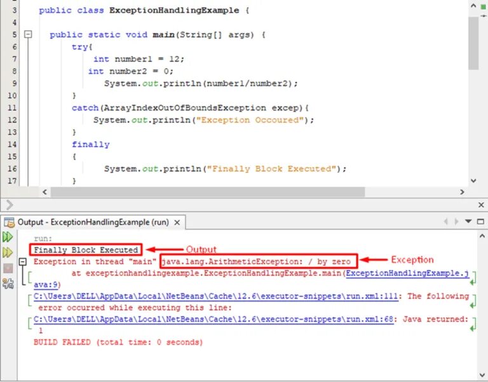Click the wrapped-line marker beside run.xml:111 line
488x382 pixels.
tap(473, 302)
